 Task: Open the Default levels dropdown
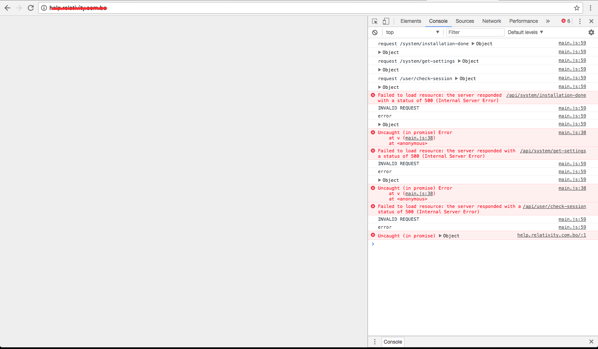(x=525, y=32)
